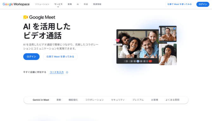Viewport: 212px width, 121px height.
Task: Switch to the よくある質問 tab
Action: coord(172,100)
